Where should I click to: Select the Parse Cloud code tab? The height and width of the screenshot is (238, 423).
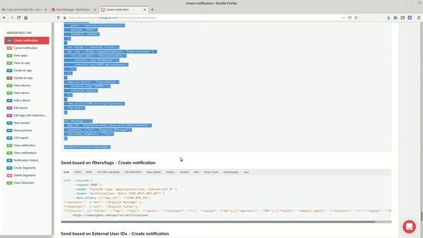[211, 172]
